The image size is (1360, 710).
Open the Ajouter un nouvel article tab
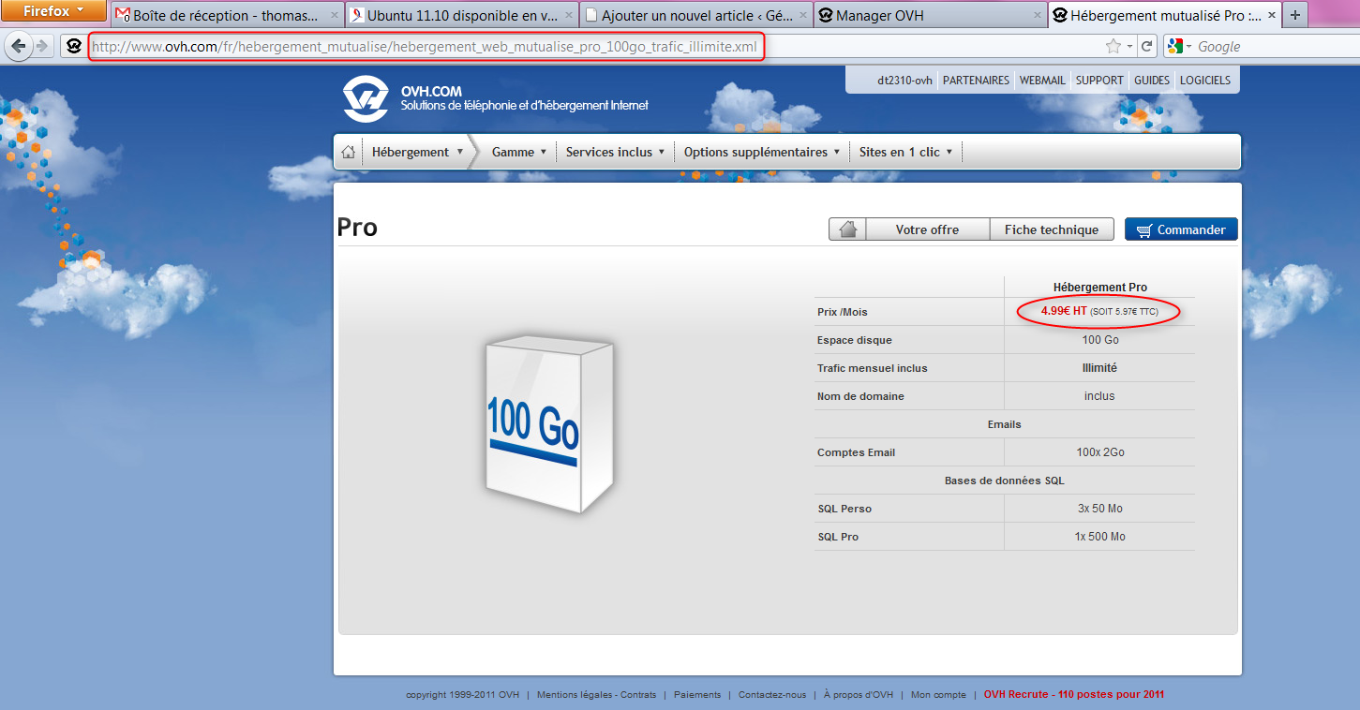coord(696,15)
